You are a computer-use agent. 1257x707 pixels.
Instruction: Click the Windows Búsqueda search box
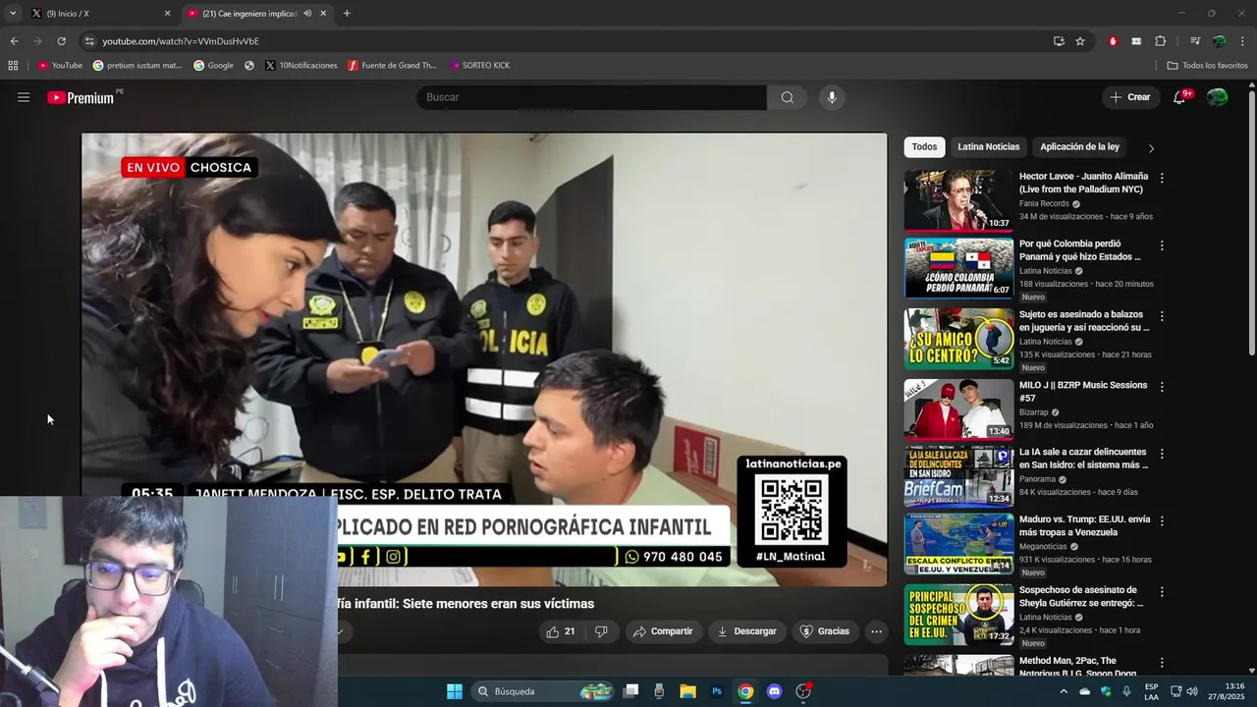click(543, 691)
